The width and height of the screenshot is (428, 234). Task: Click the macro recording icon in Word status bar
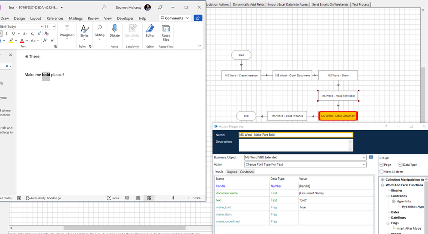coord(19,198)
